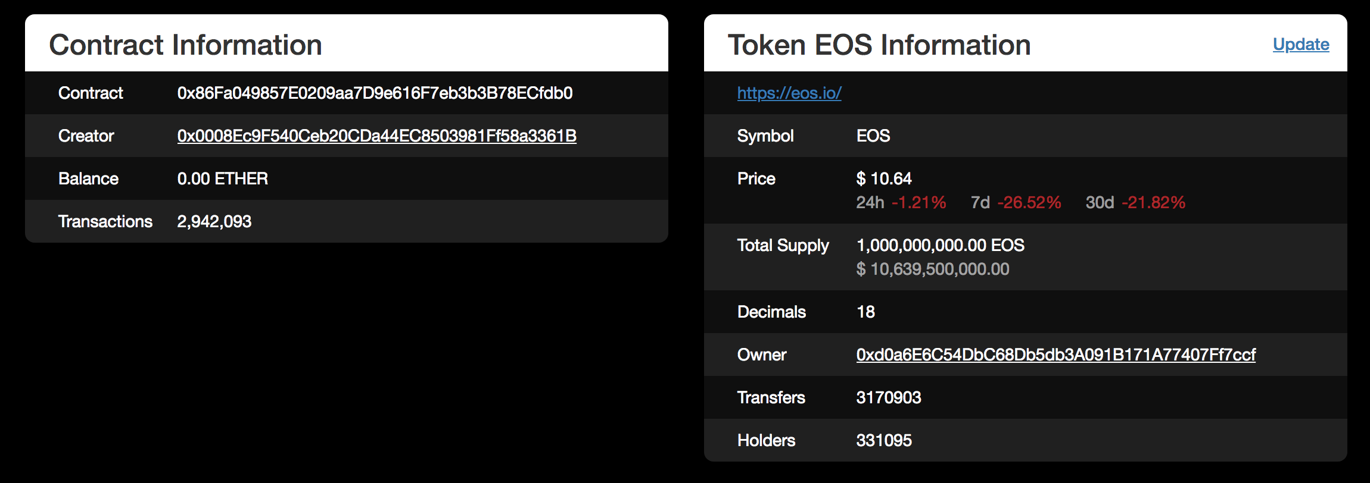
Task: Click the Token EOS Information header
Action: click(879, 45)
